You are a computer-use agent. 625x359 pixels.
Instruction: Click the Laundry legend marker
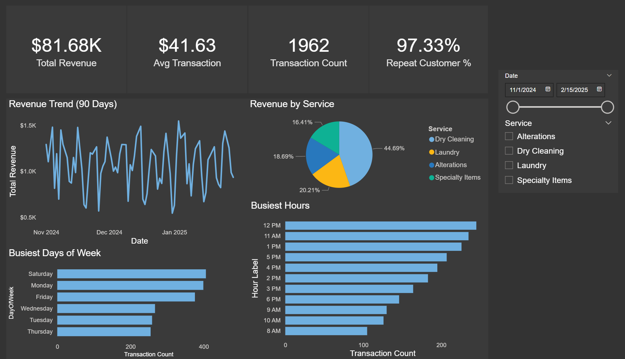(431, 152)
